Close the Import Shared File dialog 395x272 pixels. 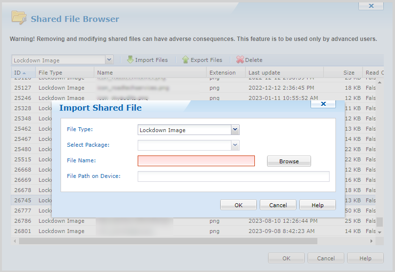(x=323, y=104)
